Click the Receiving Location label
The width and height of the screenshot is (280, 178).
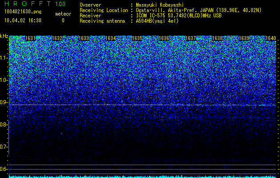tap(104, 10)
